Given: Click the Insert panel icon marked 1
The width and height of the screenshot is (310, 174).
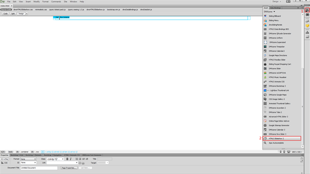Looking at the screenshot, I should pos(307,10).
